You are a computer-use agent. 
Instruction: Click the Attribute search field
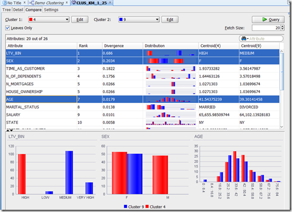261,39
